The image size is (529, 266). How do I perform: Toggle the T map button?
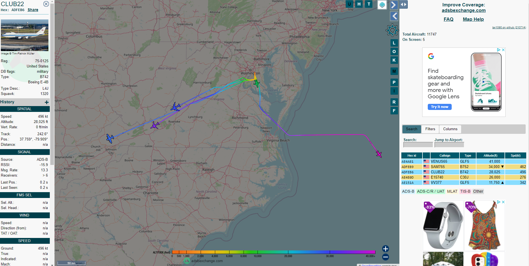point(369,4)
